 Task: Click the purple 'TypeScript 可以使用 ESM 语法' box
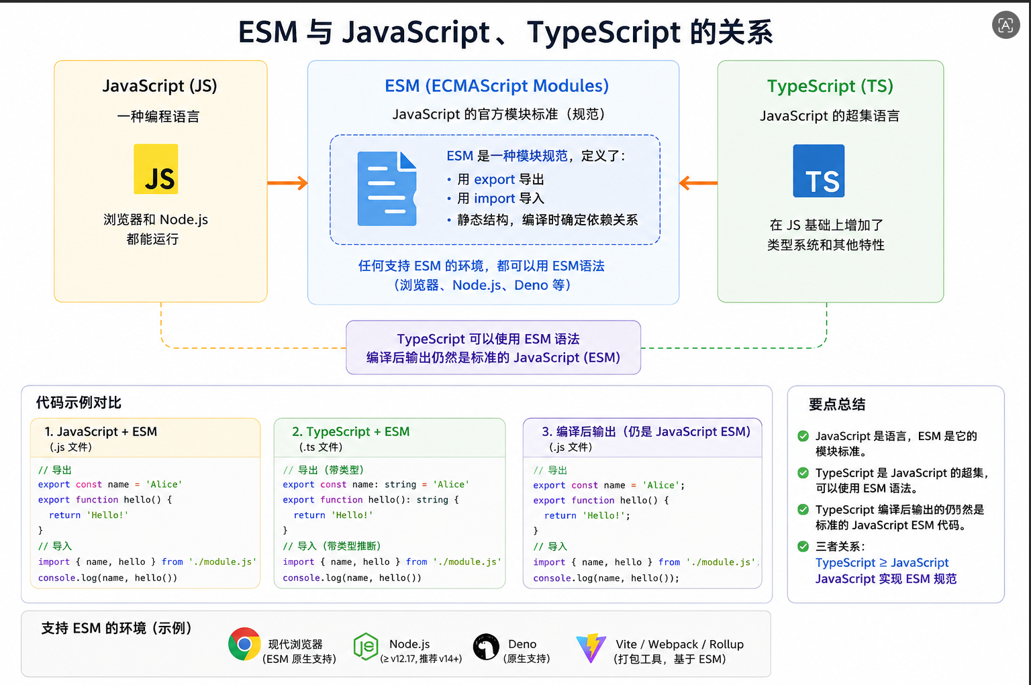pos(493,348)
